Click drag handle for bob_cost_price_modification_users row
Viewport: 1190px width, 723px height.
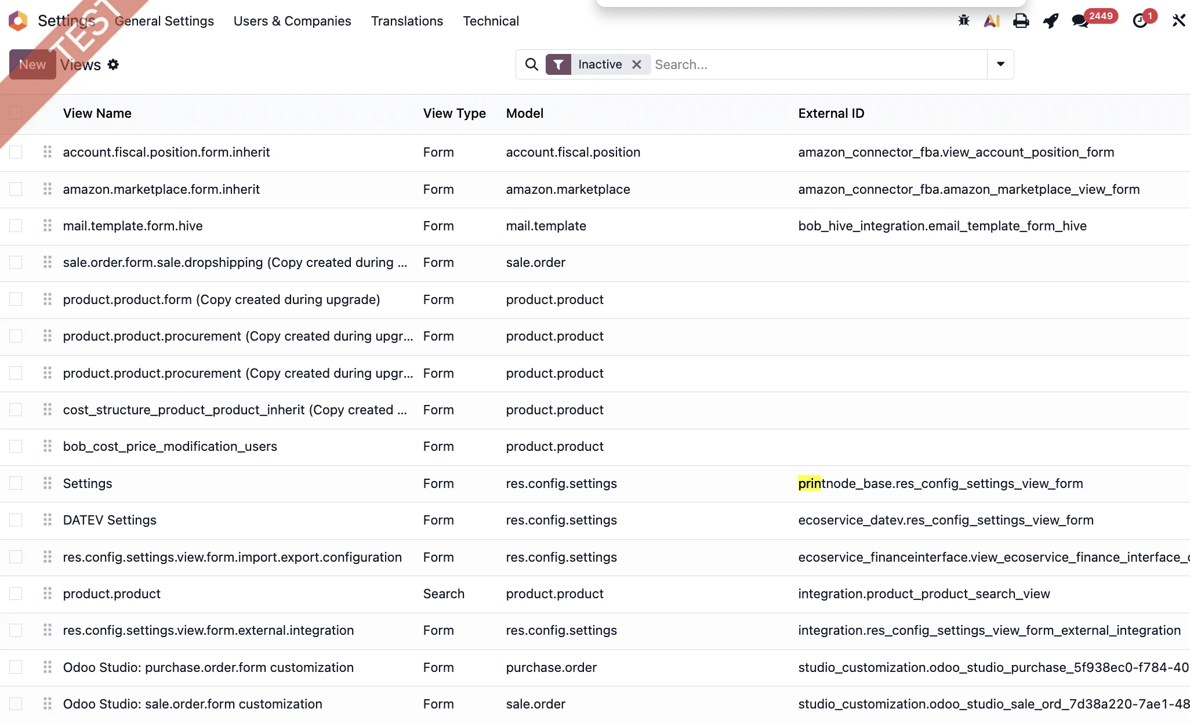pyautogui.click(x=48, y=446)
